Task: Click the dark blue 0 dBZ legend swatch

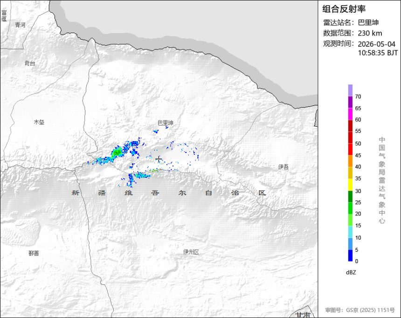Action: point(350,256)
